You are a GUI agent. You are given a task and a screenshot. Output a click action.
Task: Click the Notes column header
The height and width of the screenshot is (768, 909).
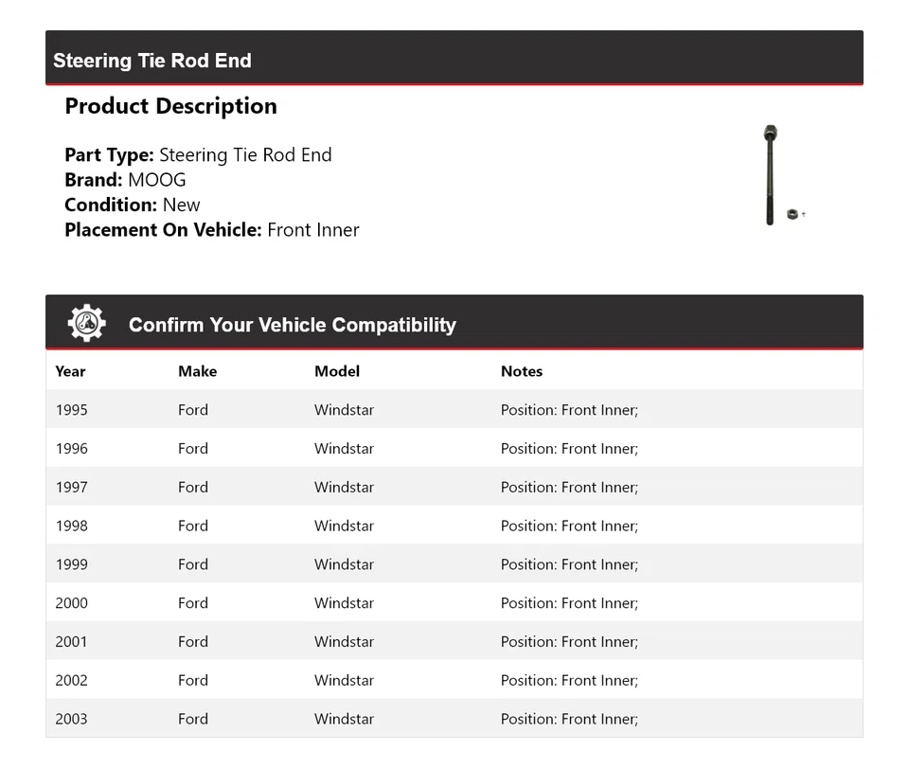point(522,371)
